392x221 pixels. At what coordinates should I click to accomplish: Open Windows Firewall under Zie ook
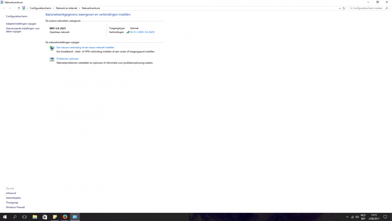15,208
